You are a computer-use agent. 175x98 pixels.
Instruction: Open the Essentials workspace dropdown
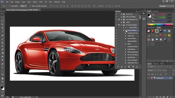click(166, 6)
